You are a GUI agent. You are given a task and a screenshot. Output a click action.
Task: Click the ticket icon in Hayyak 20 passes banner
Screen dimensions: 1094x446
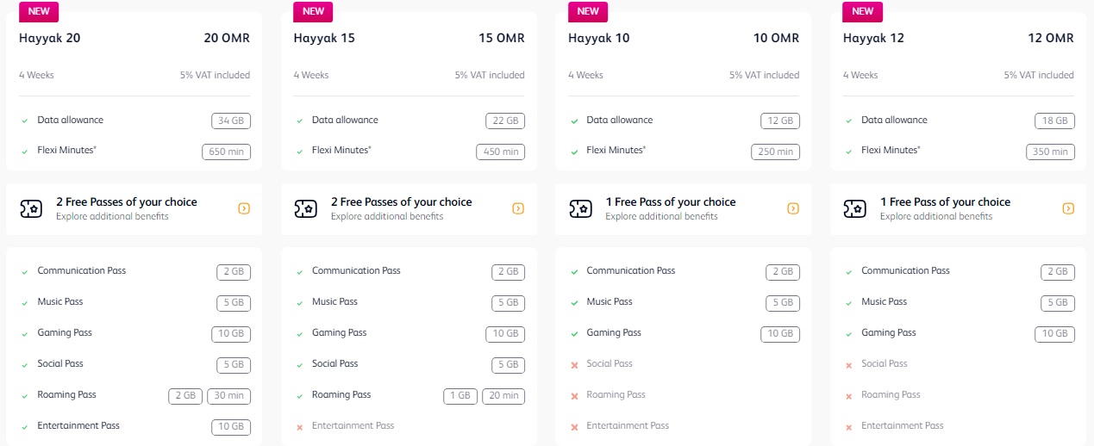tap(30, 208)
